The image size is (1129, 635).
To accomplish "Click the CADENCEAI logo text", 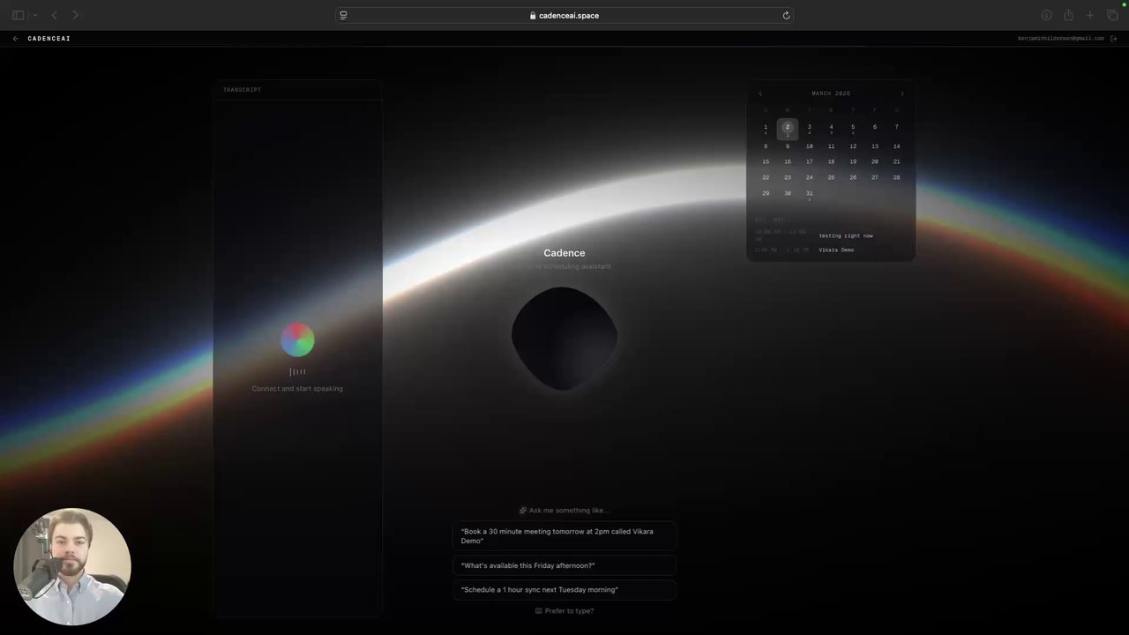I will [49, 39].
